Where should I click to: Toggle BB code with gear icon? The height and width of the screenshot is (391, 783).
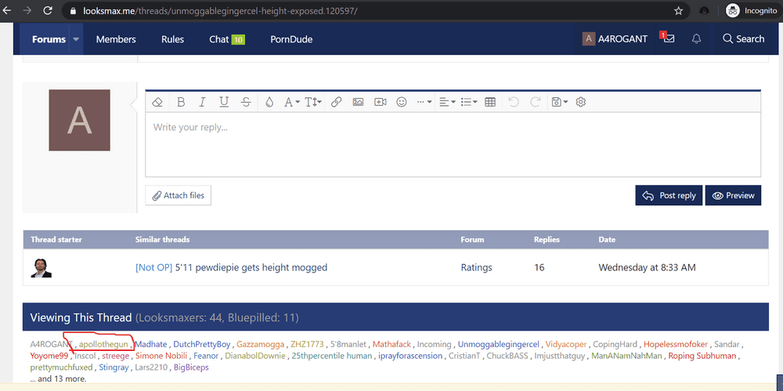coord(581,102)
